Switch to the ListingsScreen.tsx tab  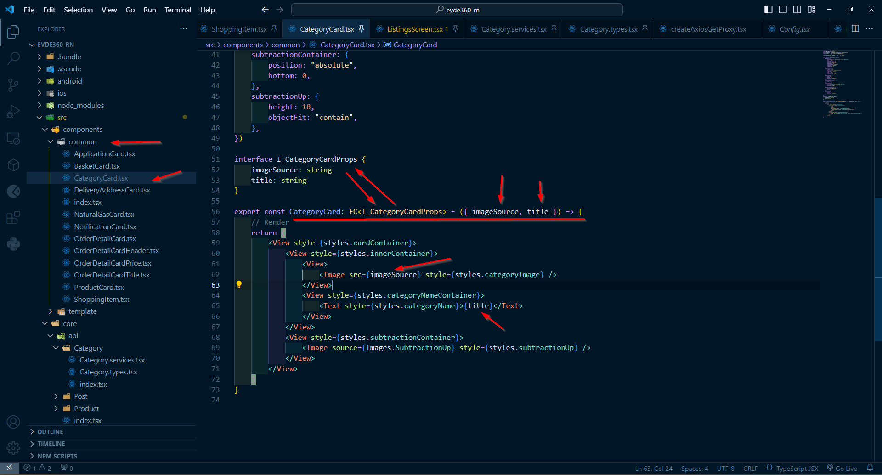point(414,29)
